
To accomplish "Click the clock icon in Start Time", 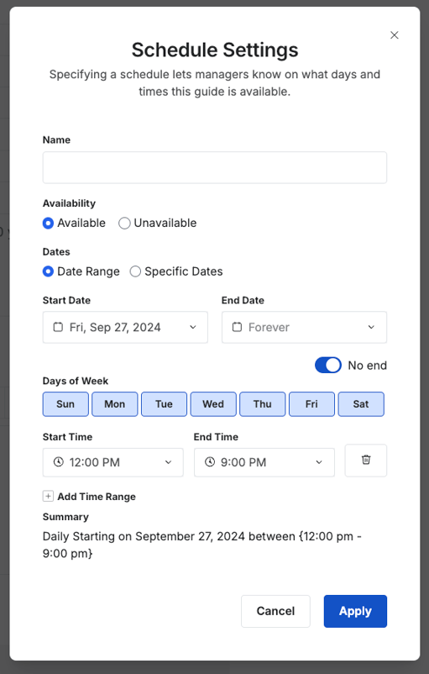I will (59, 462).
